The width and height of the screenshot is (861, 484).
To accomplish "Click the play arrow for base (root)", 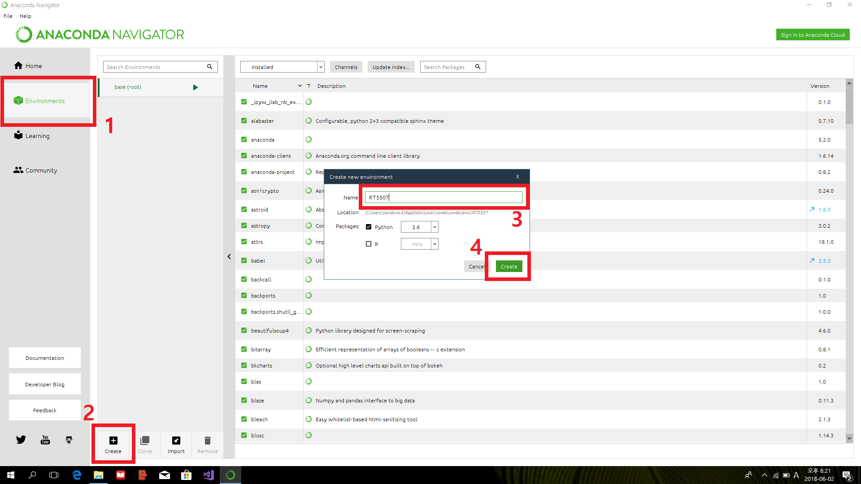I will [x=196, y=87].
